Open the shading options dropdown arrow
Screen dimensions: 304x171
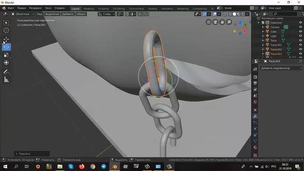[x=247, y=14]
